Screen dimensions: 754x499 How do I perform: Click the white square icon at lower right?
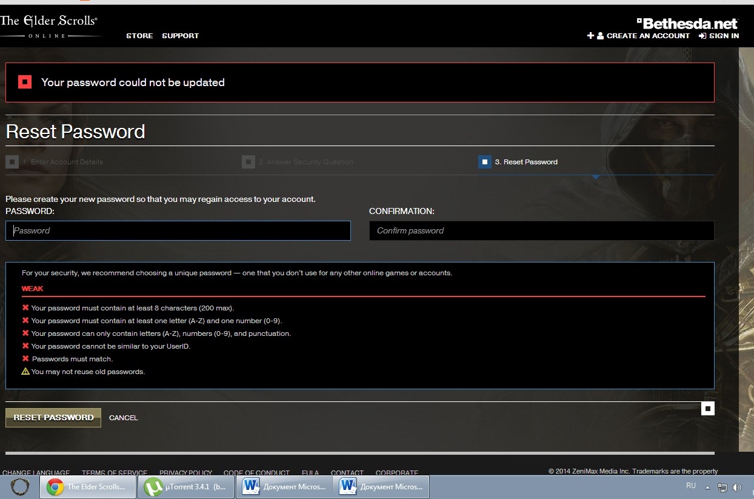[x=708, y=409]
